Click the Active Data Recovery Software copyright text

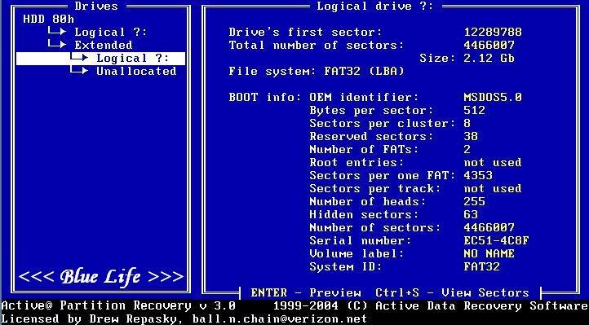(x=430, y=306)
